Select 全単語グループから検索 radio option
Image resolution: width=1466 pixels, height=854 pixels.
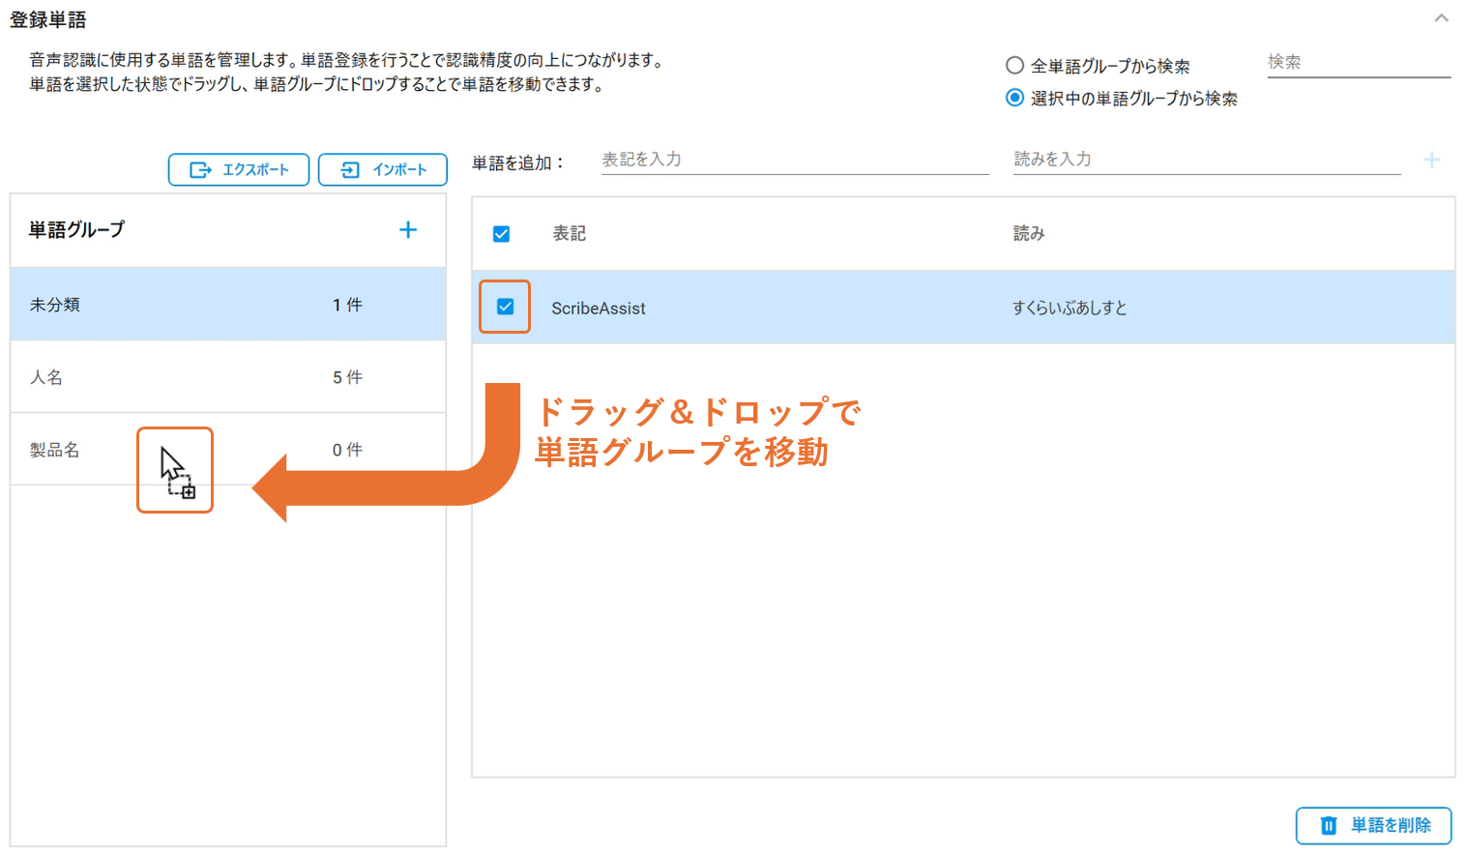(1014, 66)
